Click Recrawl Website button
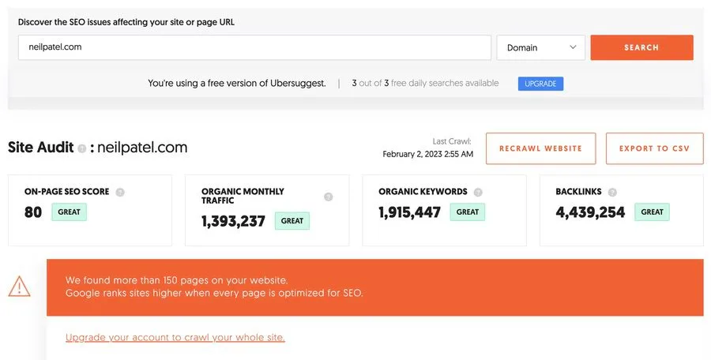This screenshot has height=360, width=711. 540,148
